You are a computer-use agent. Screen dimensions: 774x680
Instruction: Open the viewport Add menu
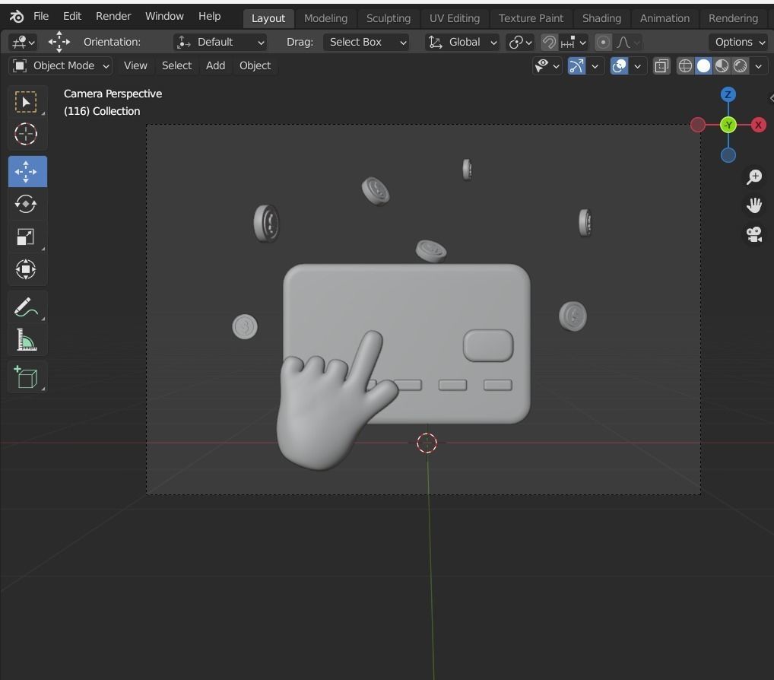(215, 65)
